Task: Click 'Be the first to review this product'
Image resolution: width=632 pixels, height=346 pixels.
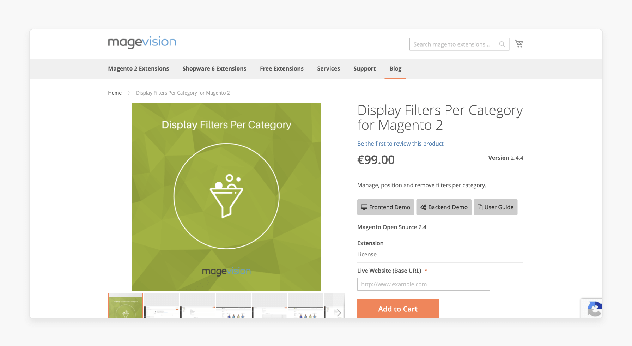Action: pos(400,144)
